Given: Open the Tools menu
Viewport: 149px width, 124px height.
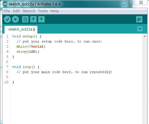Looking at the screenshot, I should [x=43, y=11].
